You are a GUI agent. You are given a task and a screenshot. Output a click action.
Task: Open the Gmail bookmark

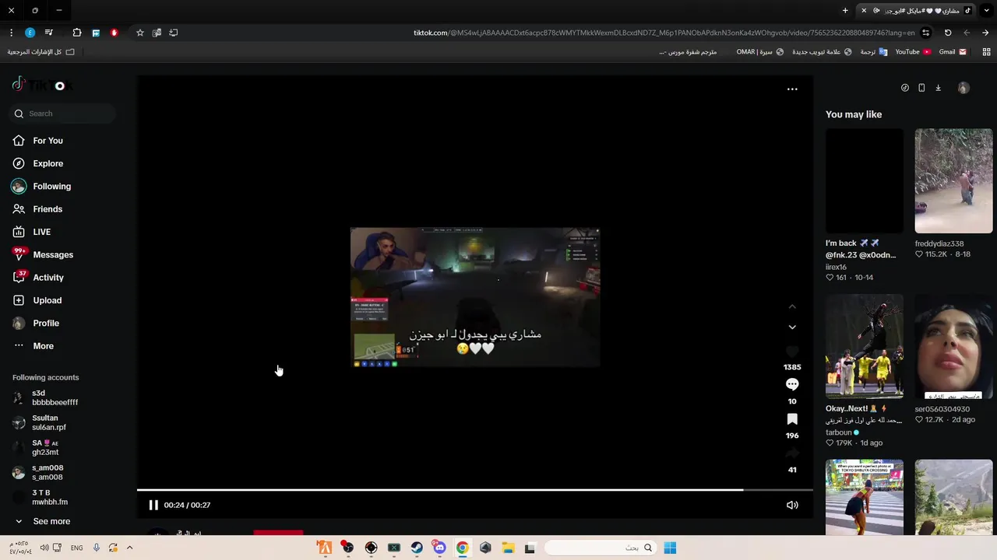(x=953, y=52)
